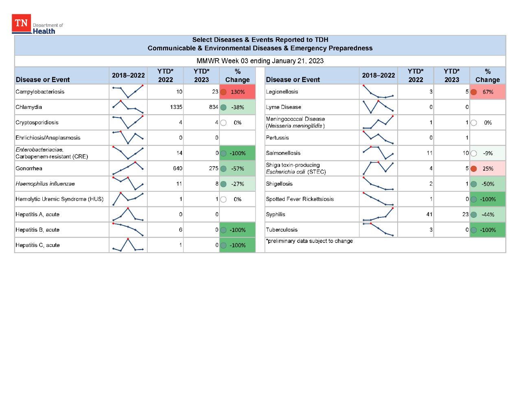Image resolution: width=521 pixels, height=399 pixels.
Task: Click the TN Department of Health logo
Action: (37, 25)
